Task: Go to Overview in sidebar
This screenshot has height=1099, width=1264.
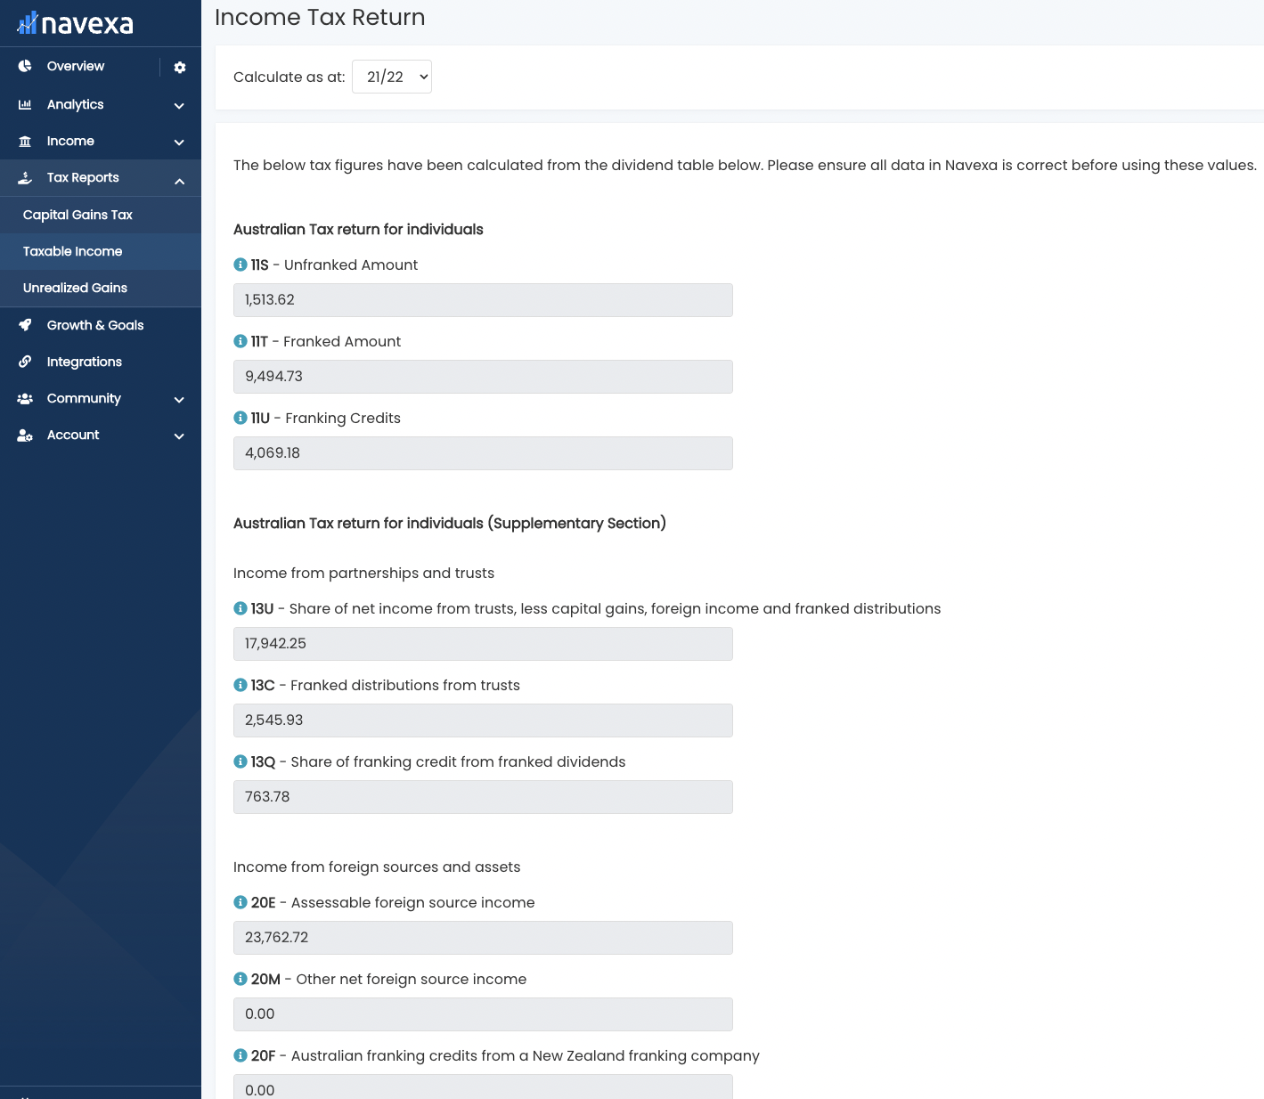Action: coord(76,66)
